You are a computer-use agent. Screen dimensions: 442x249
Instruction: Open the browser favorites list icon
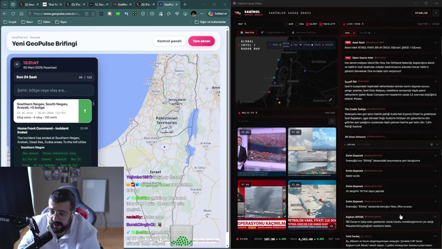pos(169,13)
